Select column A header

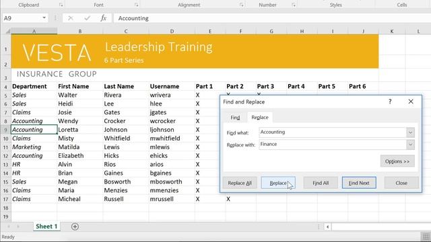coord(34,32)
